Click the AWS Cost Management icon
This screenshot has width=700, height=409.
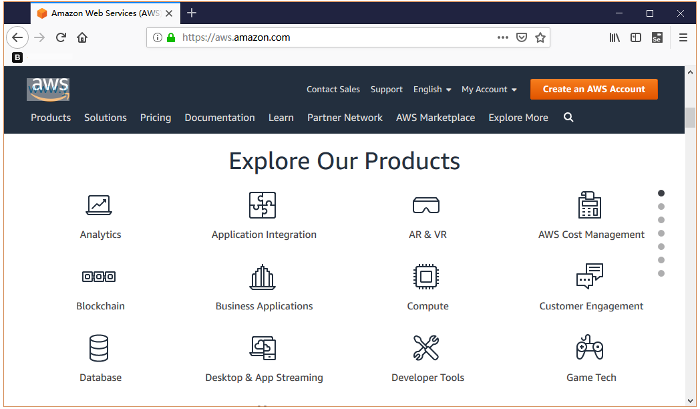(590, 205)
